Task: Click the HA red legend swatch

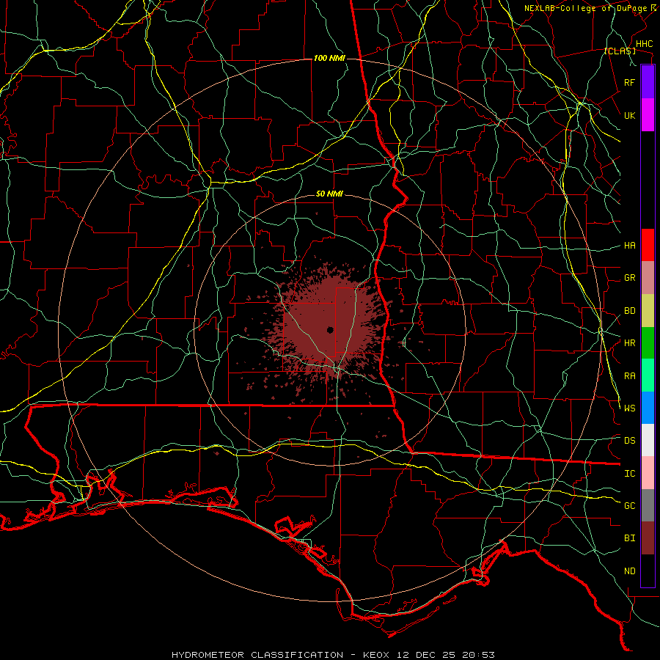Action: pyautogui.click(x=648, y=245)
